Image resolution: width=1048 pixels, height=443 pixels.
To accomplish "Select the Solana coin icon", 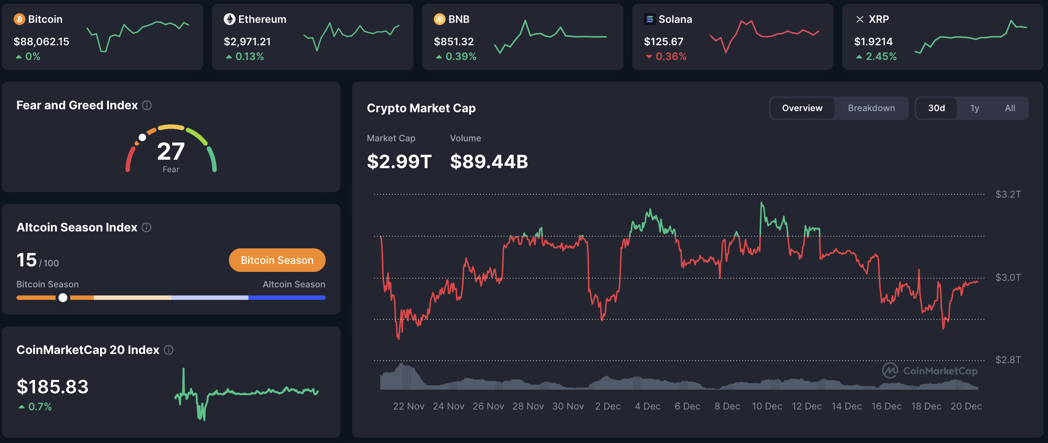I will point(650,19).
